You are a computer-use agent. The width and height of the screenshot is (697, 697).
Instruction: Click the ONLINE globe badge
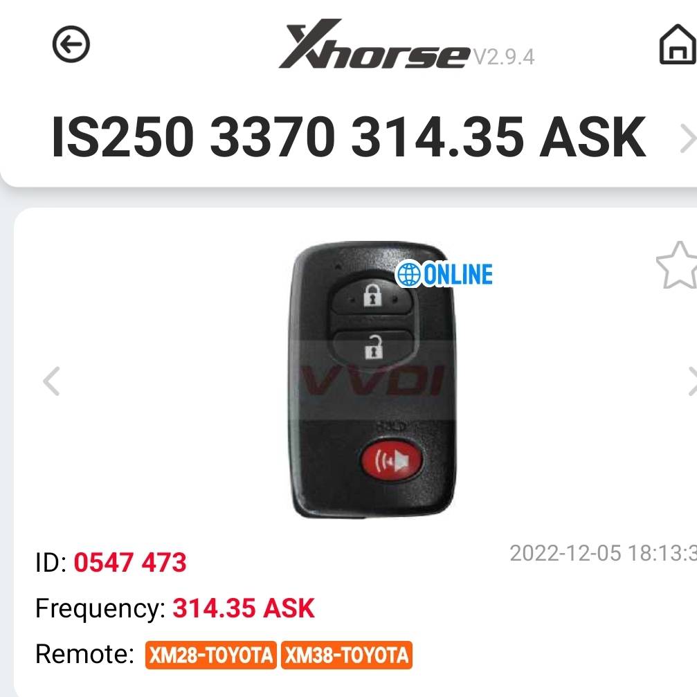[x=444, y=274]
